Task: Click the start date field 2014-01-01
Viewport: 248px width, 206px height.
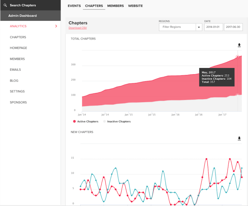Action: [x=213, y=27]
